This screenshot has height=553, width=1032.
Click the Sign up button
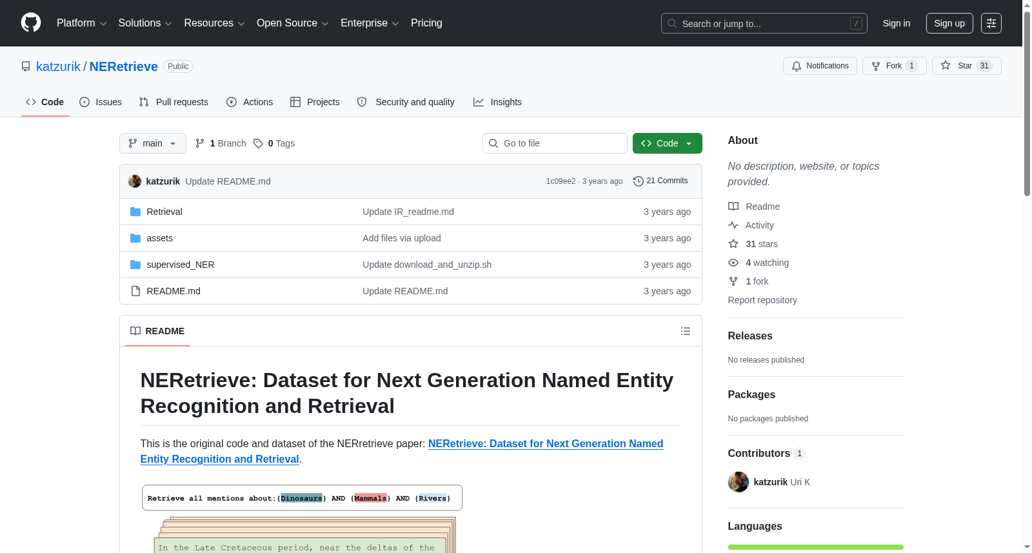pyautogui.click(x=949, y=23)
